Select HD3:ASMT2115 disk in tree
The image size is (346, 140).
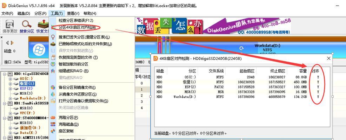[31, 138]
